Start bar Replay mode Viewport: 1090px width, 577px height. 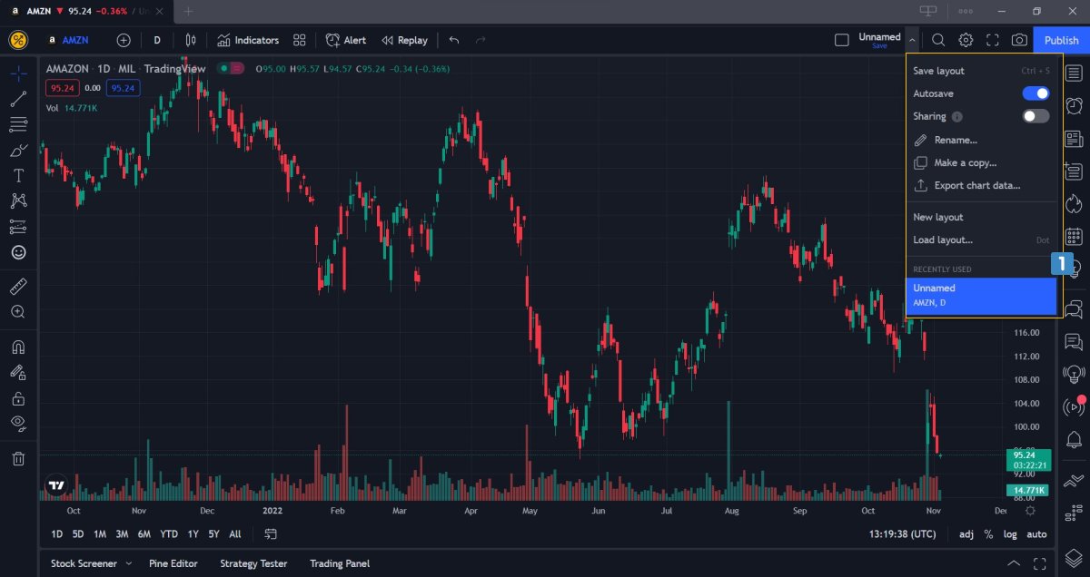pos(404,40)
